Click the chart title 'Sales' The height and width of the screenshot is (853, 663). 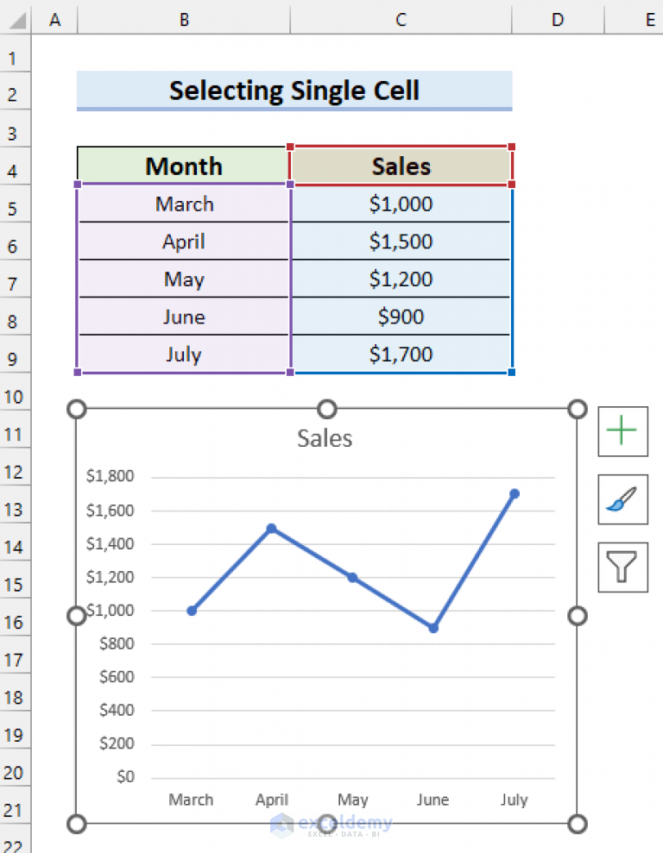[x=325, y=438]
